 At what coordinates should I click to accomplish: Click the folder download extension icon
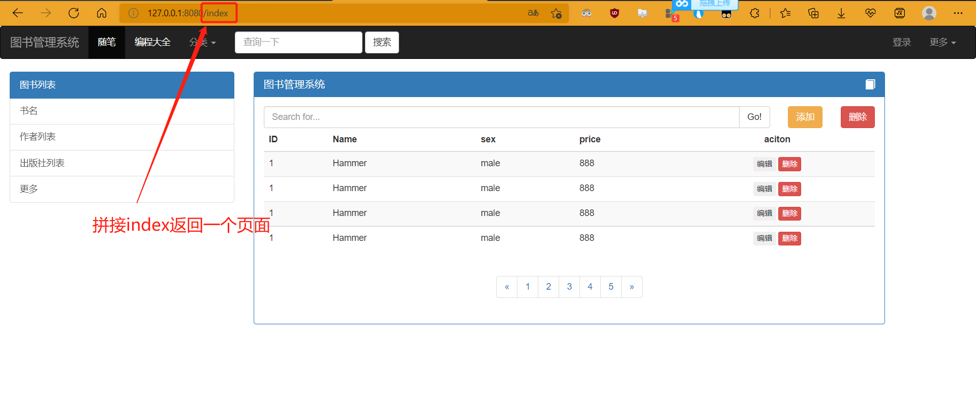tap(643, 13)
